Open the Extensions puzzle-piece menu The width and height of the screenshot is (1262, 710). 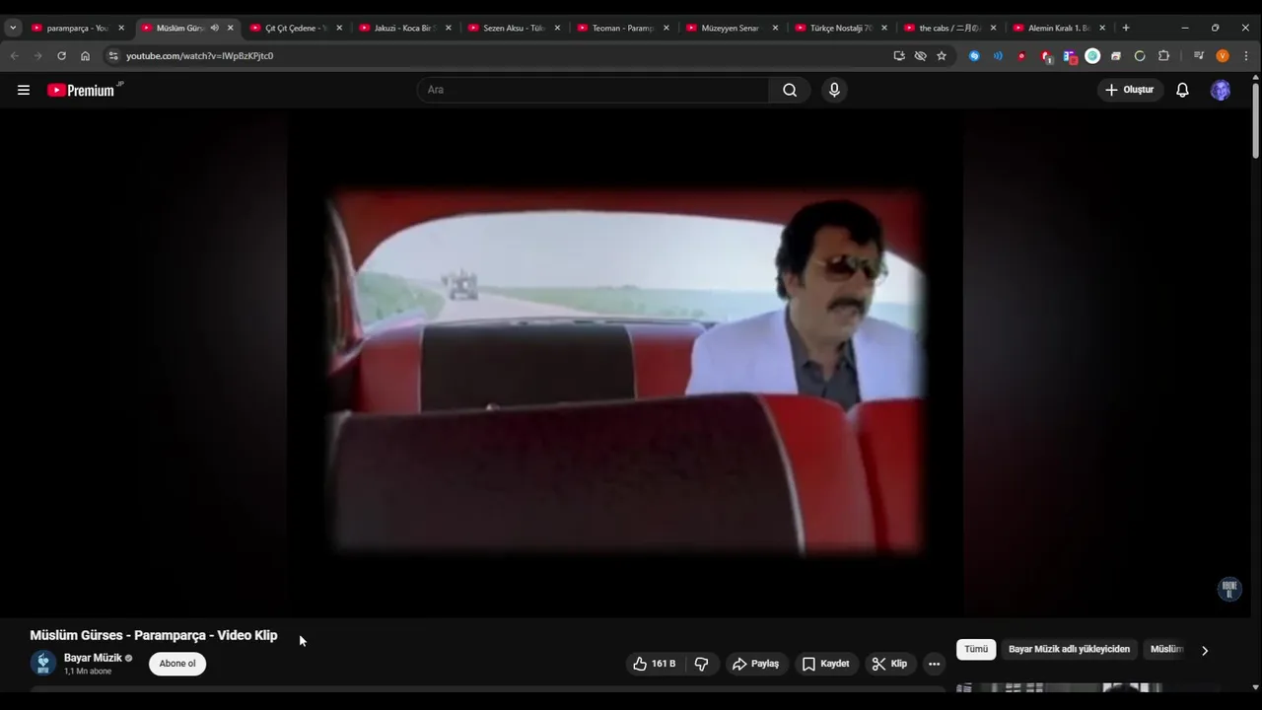[x=1163, y=56]
